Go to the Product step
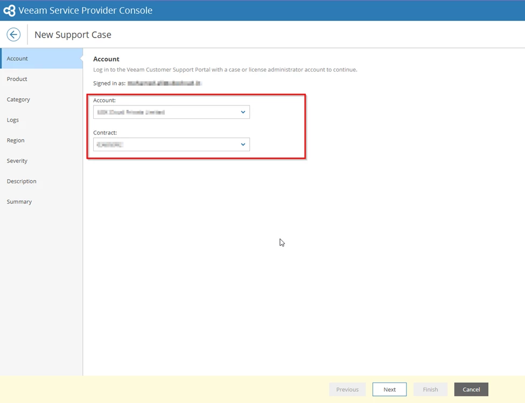Image resolution: width=525 pixels, height=403 pixels. point(41,79)
